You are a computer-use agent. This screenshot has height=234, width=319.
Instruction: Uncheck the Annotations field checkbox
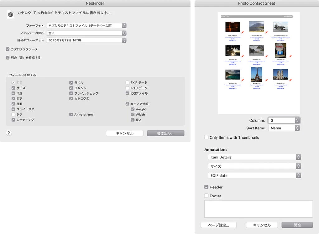pos(71,115)
